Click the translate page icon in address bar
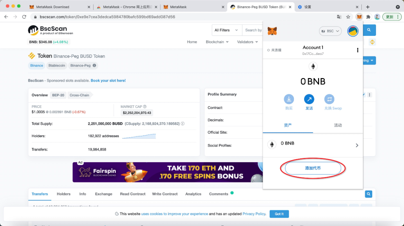The image size is (404, 226). (x=339, y=17)
